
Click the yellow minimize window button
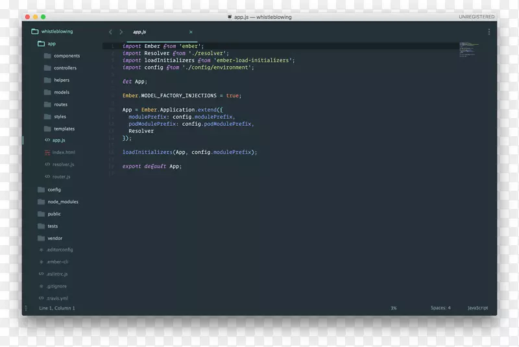36,17
